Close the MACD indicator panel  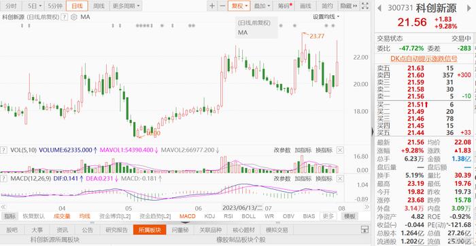pyautogui.click(x=340, y=179)
